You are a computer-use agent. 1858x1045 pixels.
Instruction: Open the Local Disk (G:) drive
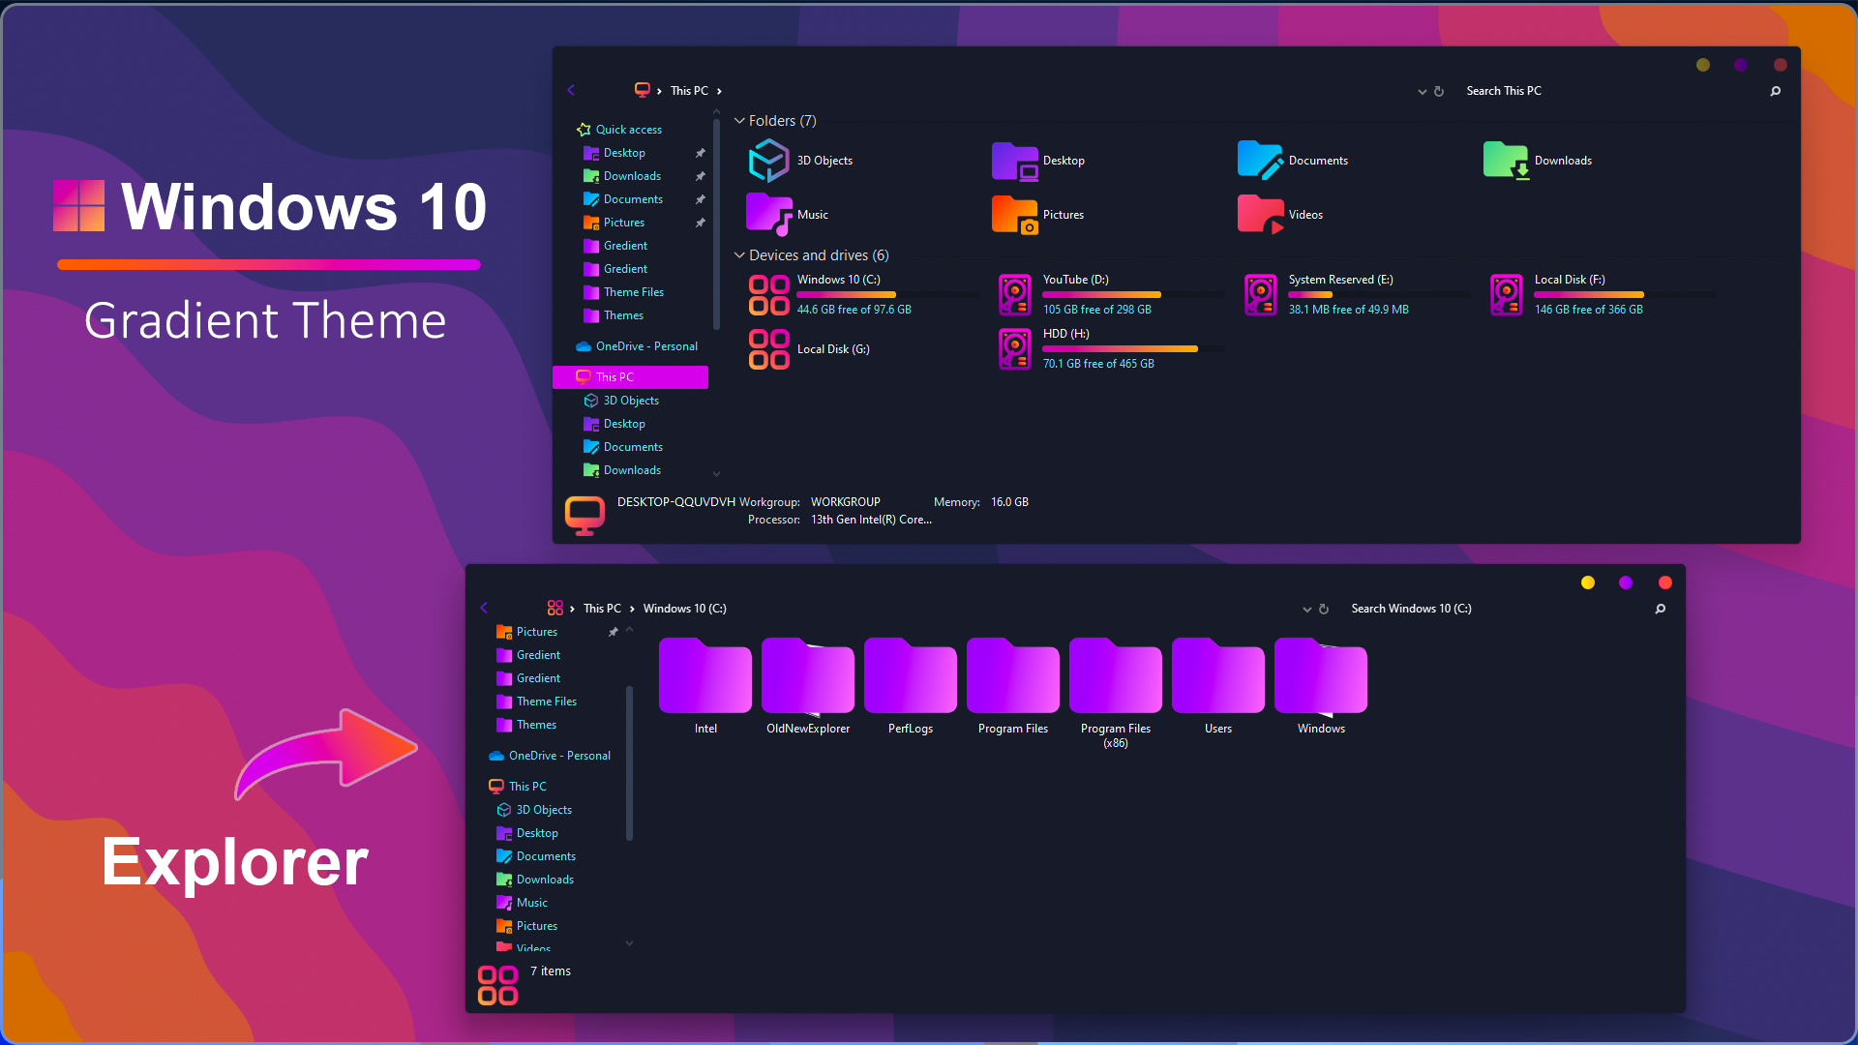tap(769, 348)
